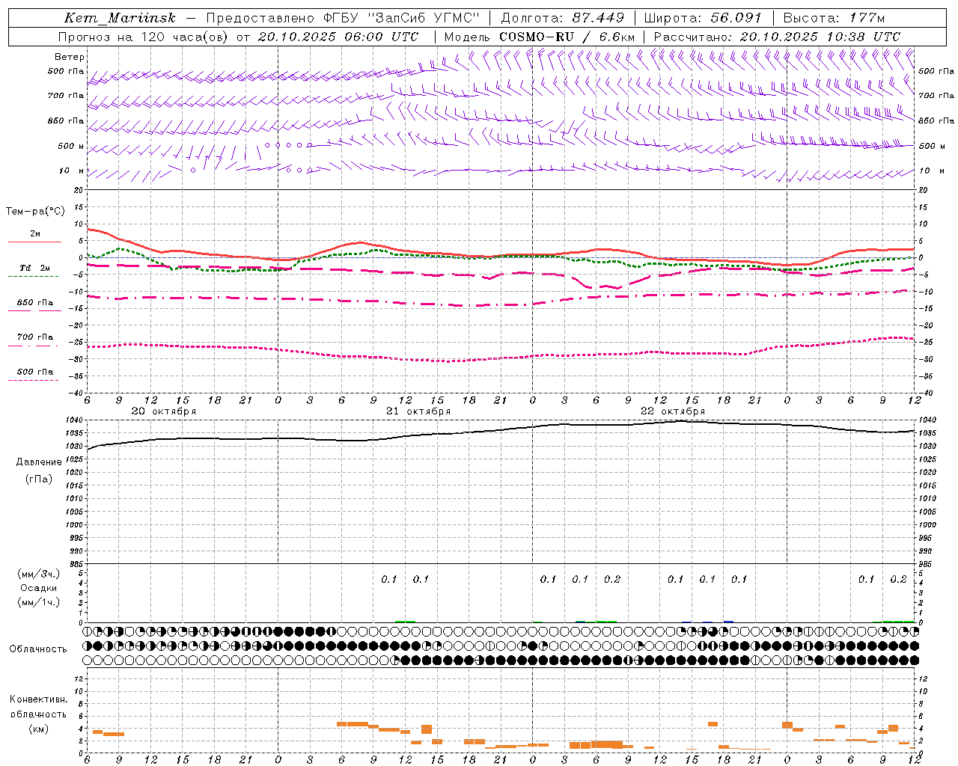
Task: Select the (гПа) unit under Давление
Action: 39,479
